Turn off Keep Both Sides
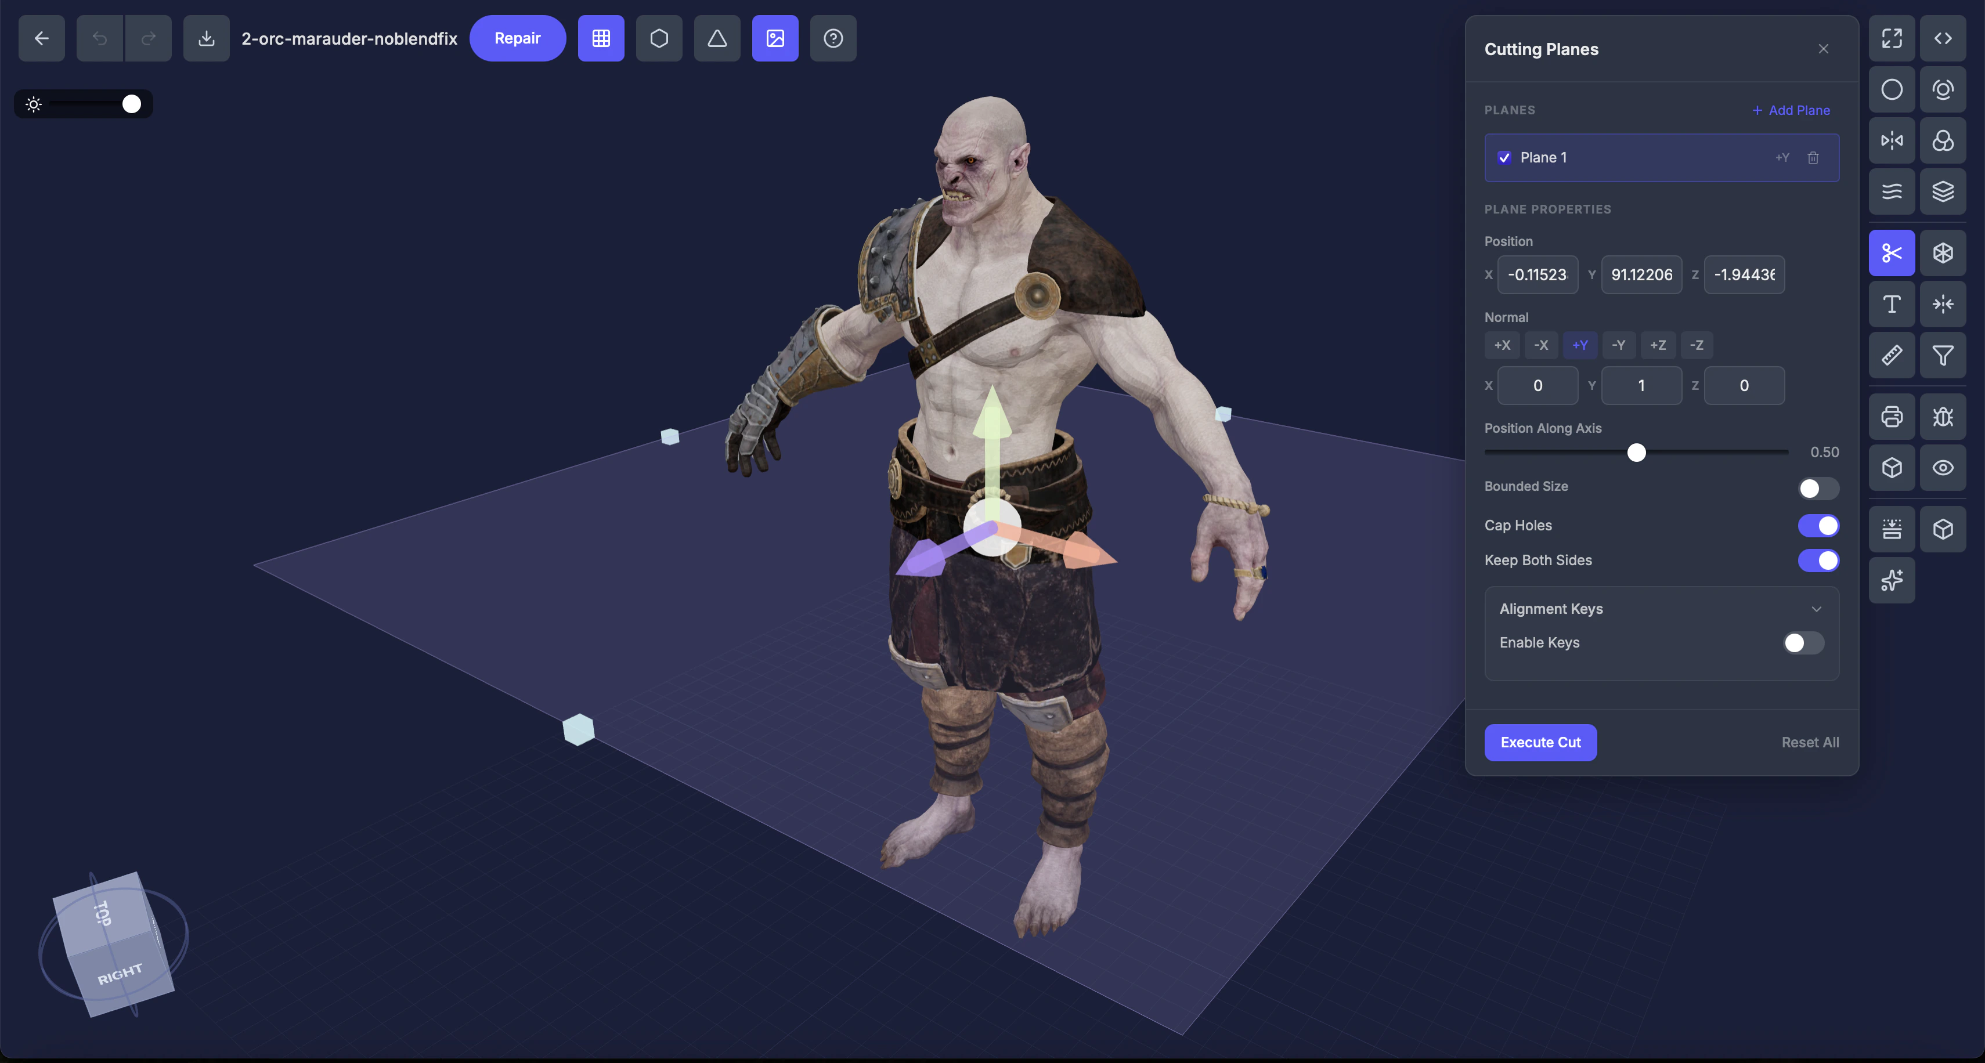The image size is (1985, 1063). click(x=1818, y=561)
